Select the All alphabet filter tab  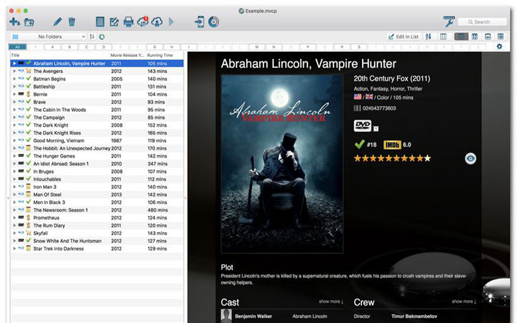[17, 47]
